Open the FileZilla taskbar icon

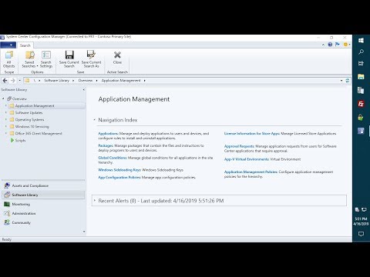click(361, 104)
